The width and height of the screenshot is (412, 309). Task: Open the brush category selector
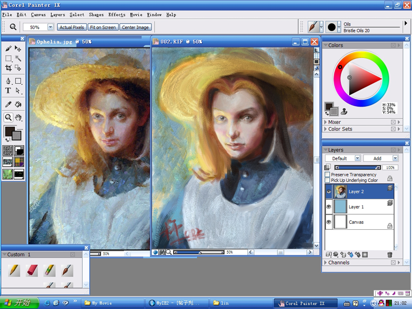click(315, 27)
